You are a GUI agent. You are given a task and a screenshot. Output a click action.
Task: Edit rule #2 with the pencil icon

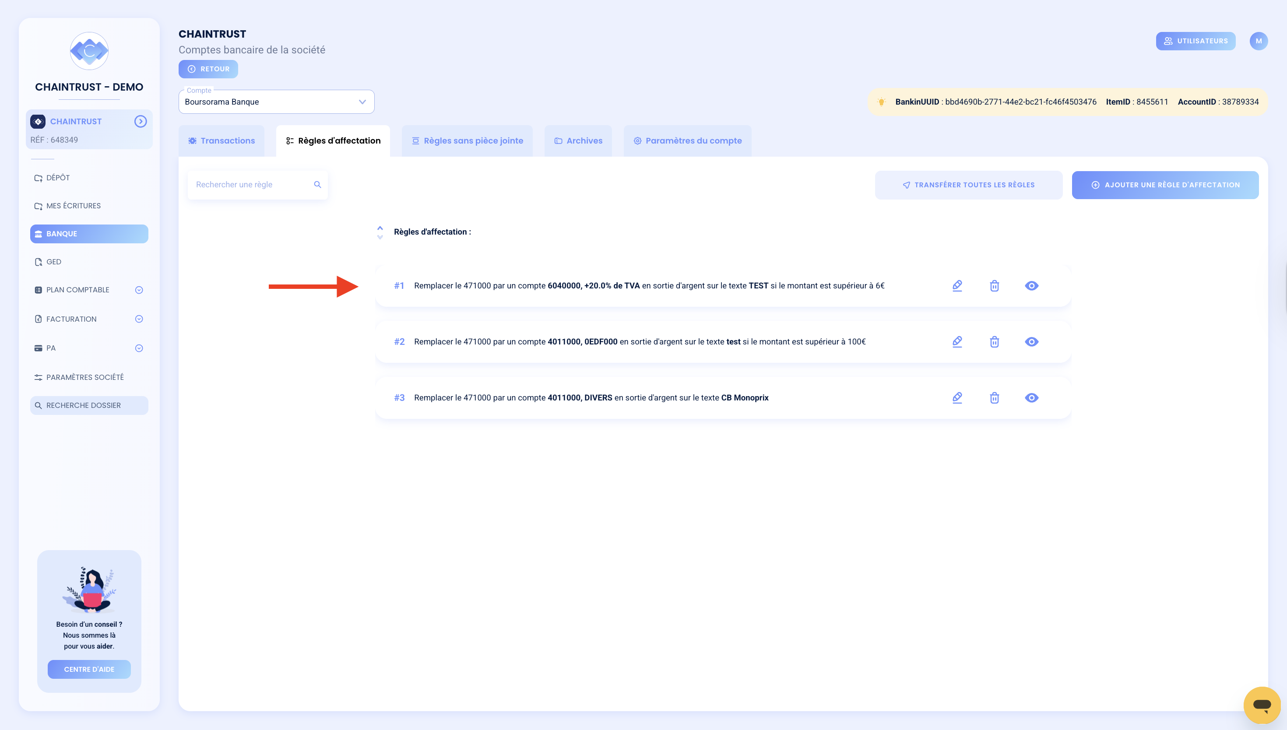[957, 342]
